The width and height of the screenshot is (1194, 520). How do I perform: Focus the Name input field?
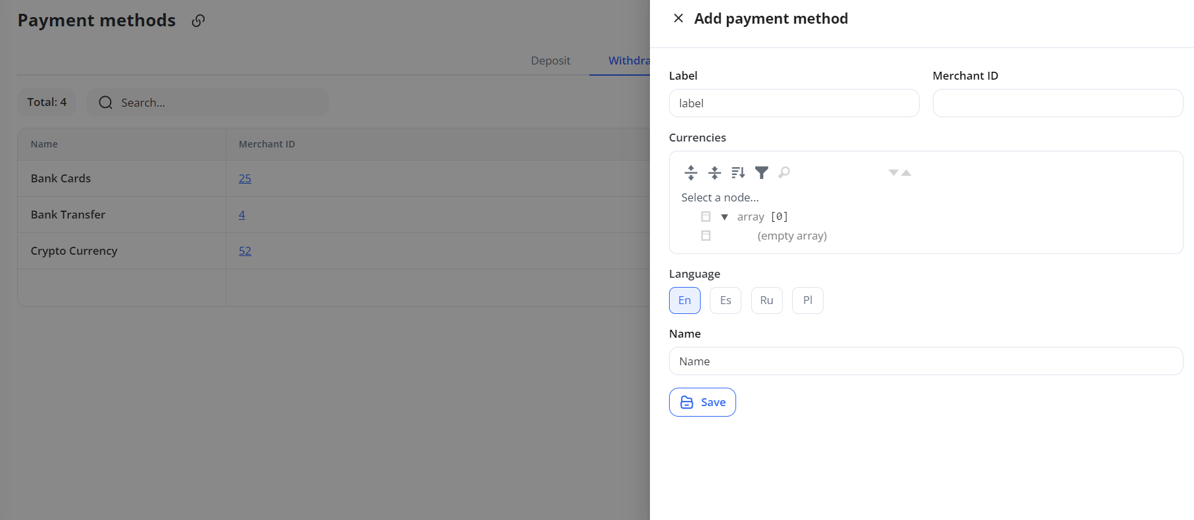click(926, 361)
